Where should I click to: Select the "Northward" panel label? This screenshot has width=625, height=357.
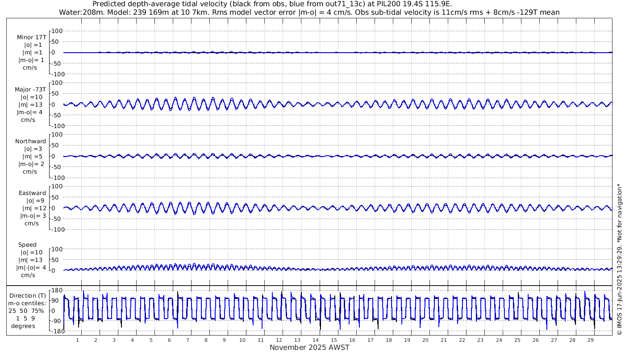[31, 141]
